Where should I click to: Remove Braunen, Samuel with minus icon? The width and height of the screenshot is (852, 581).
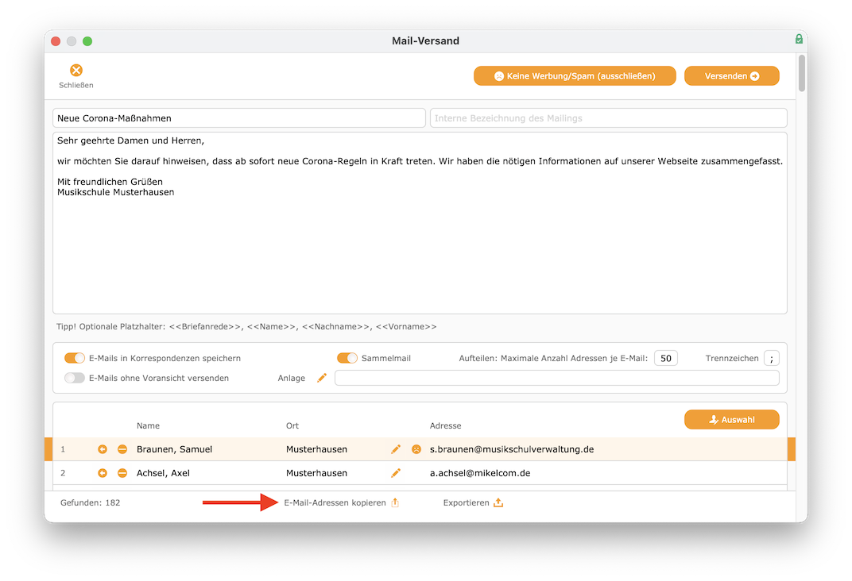pos(122,449)
